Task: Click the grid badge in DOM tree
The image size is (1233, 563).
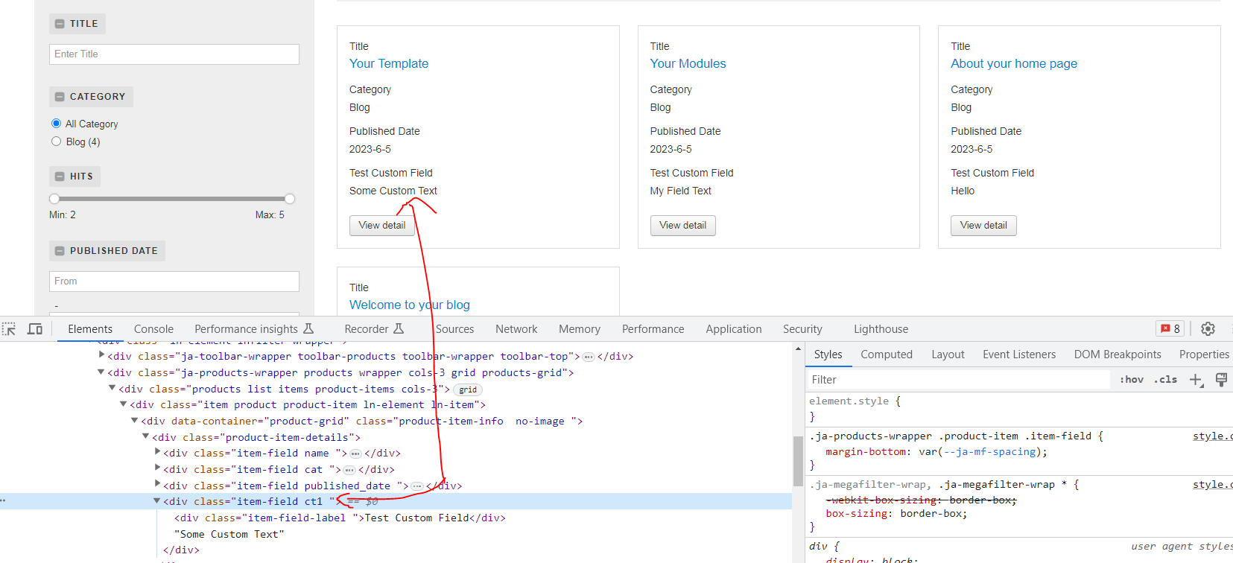Action: pyautogui.click(x=468, y=389)
